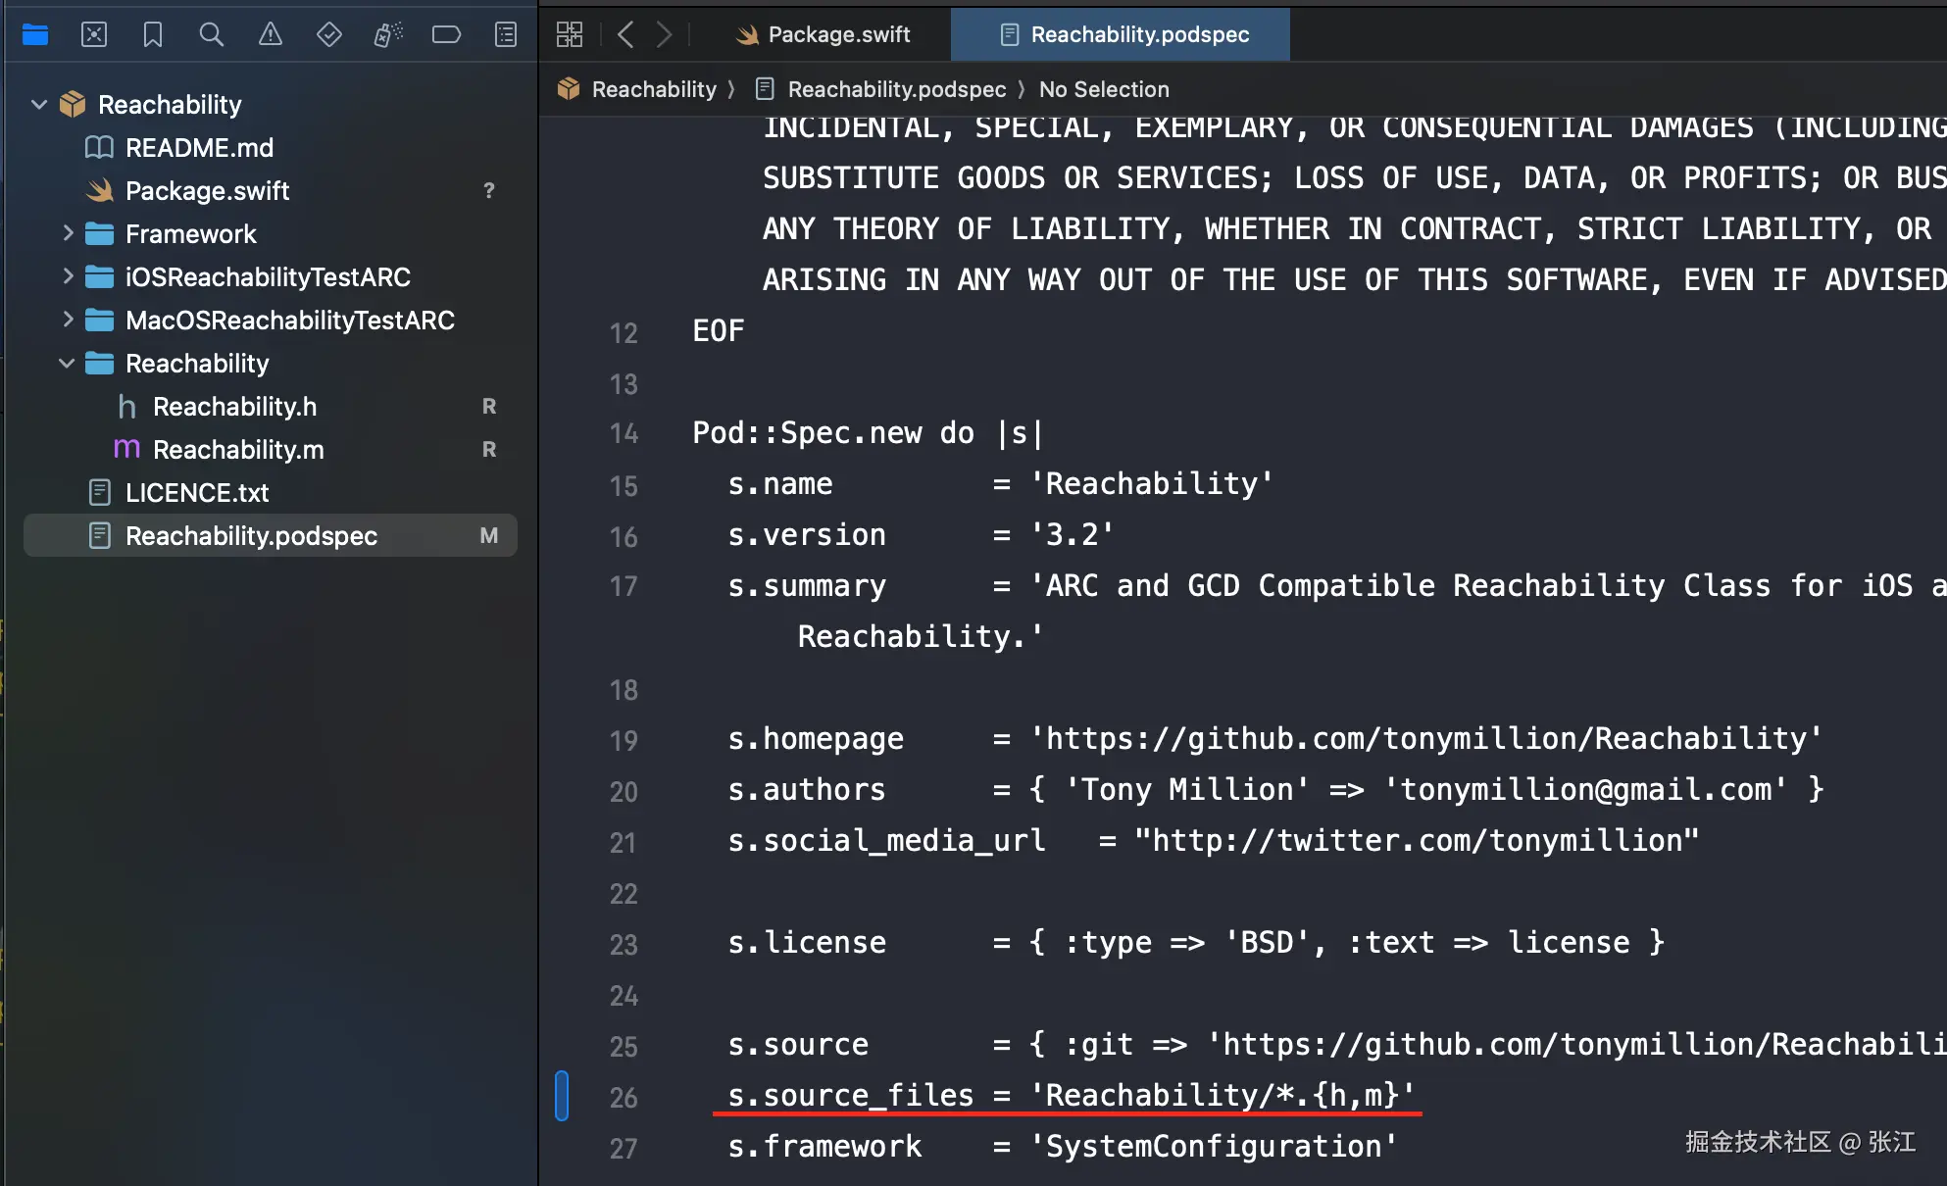
Task: Go forward using the right arrow
Action: click(x=665, y=35)
